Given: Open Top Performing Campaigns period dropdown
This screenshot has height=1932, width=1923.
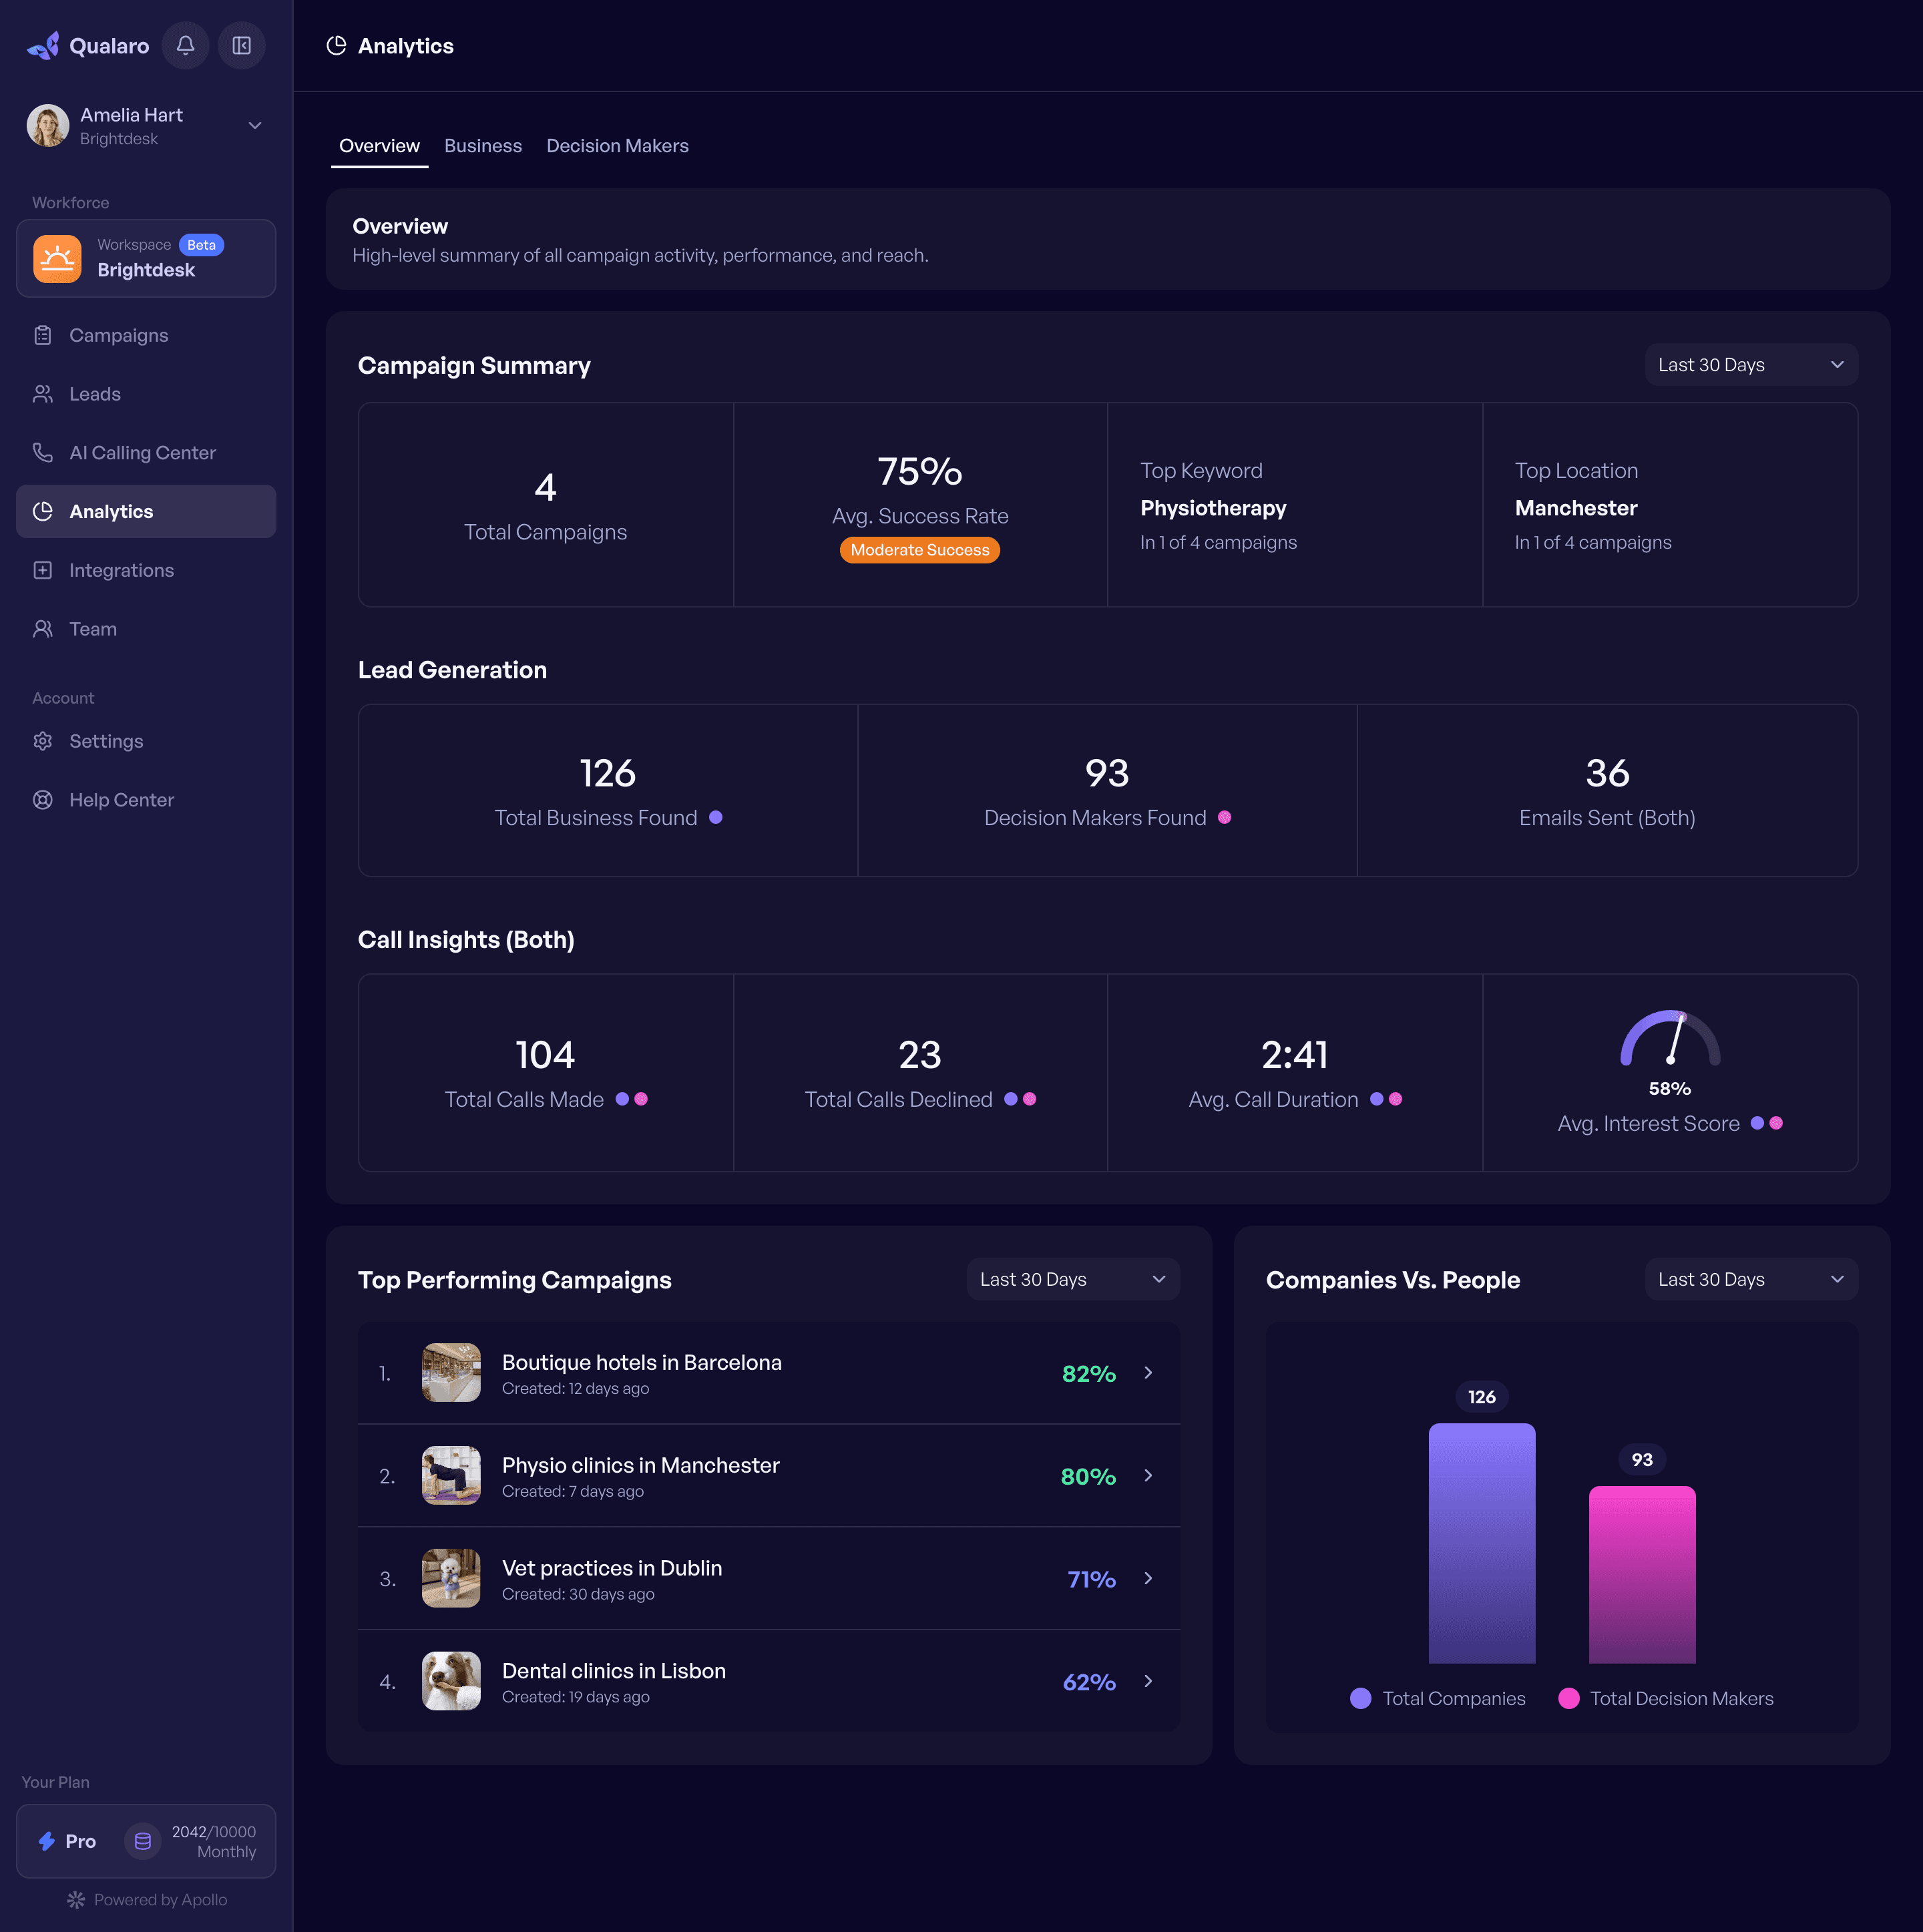Looking at the screenshot, I should pos(1073,1279).
